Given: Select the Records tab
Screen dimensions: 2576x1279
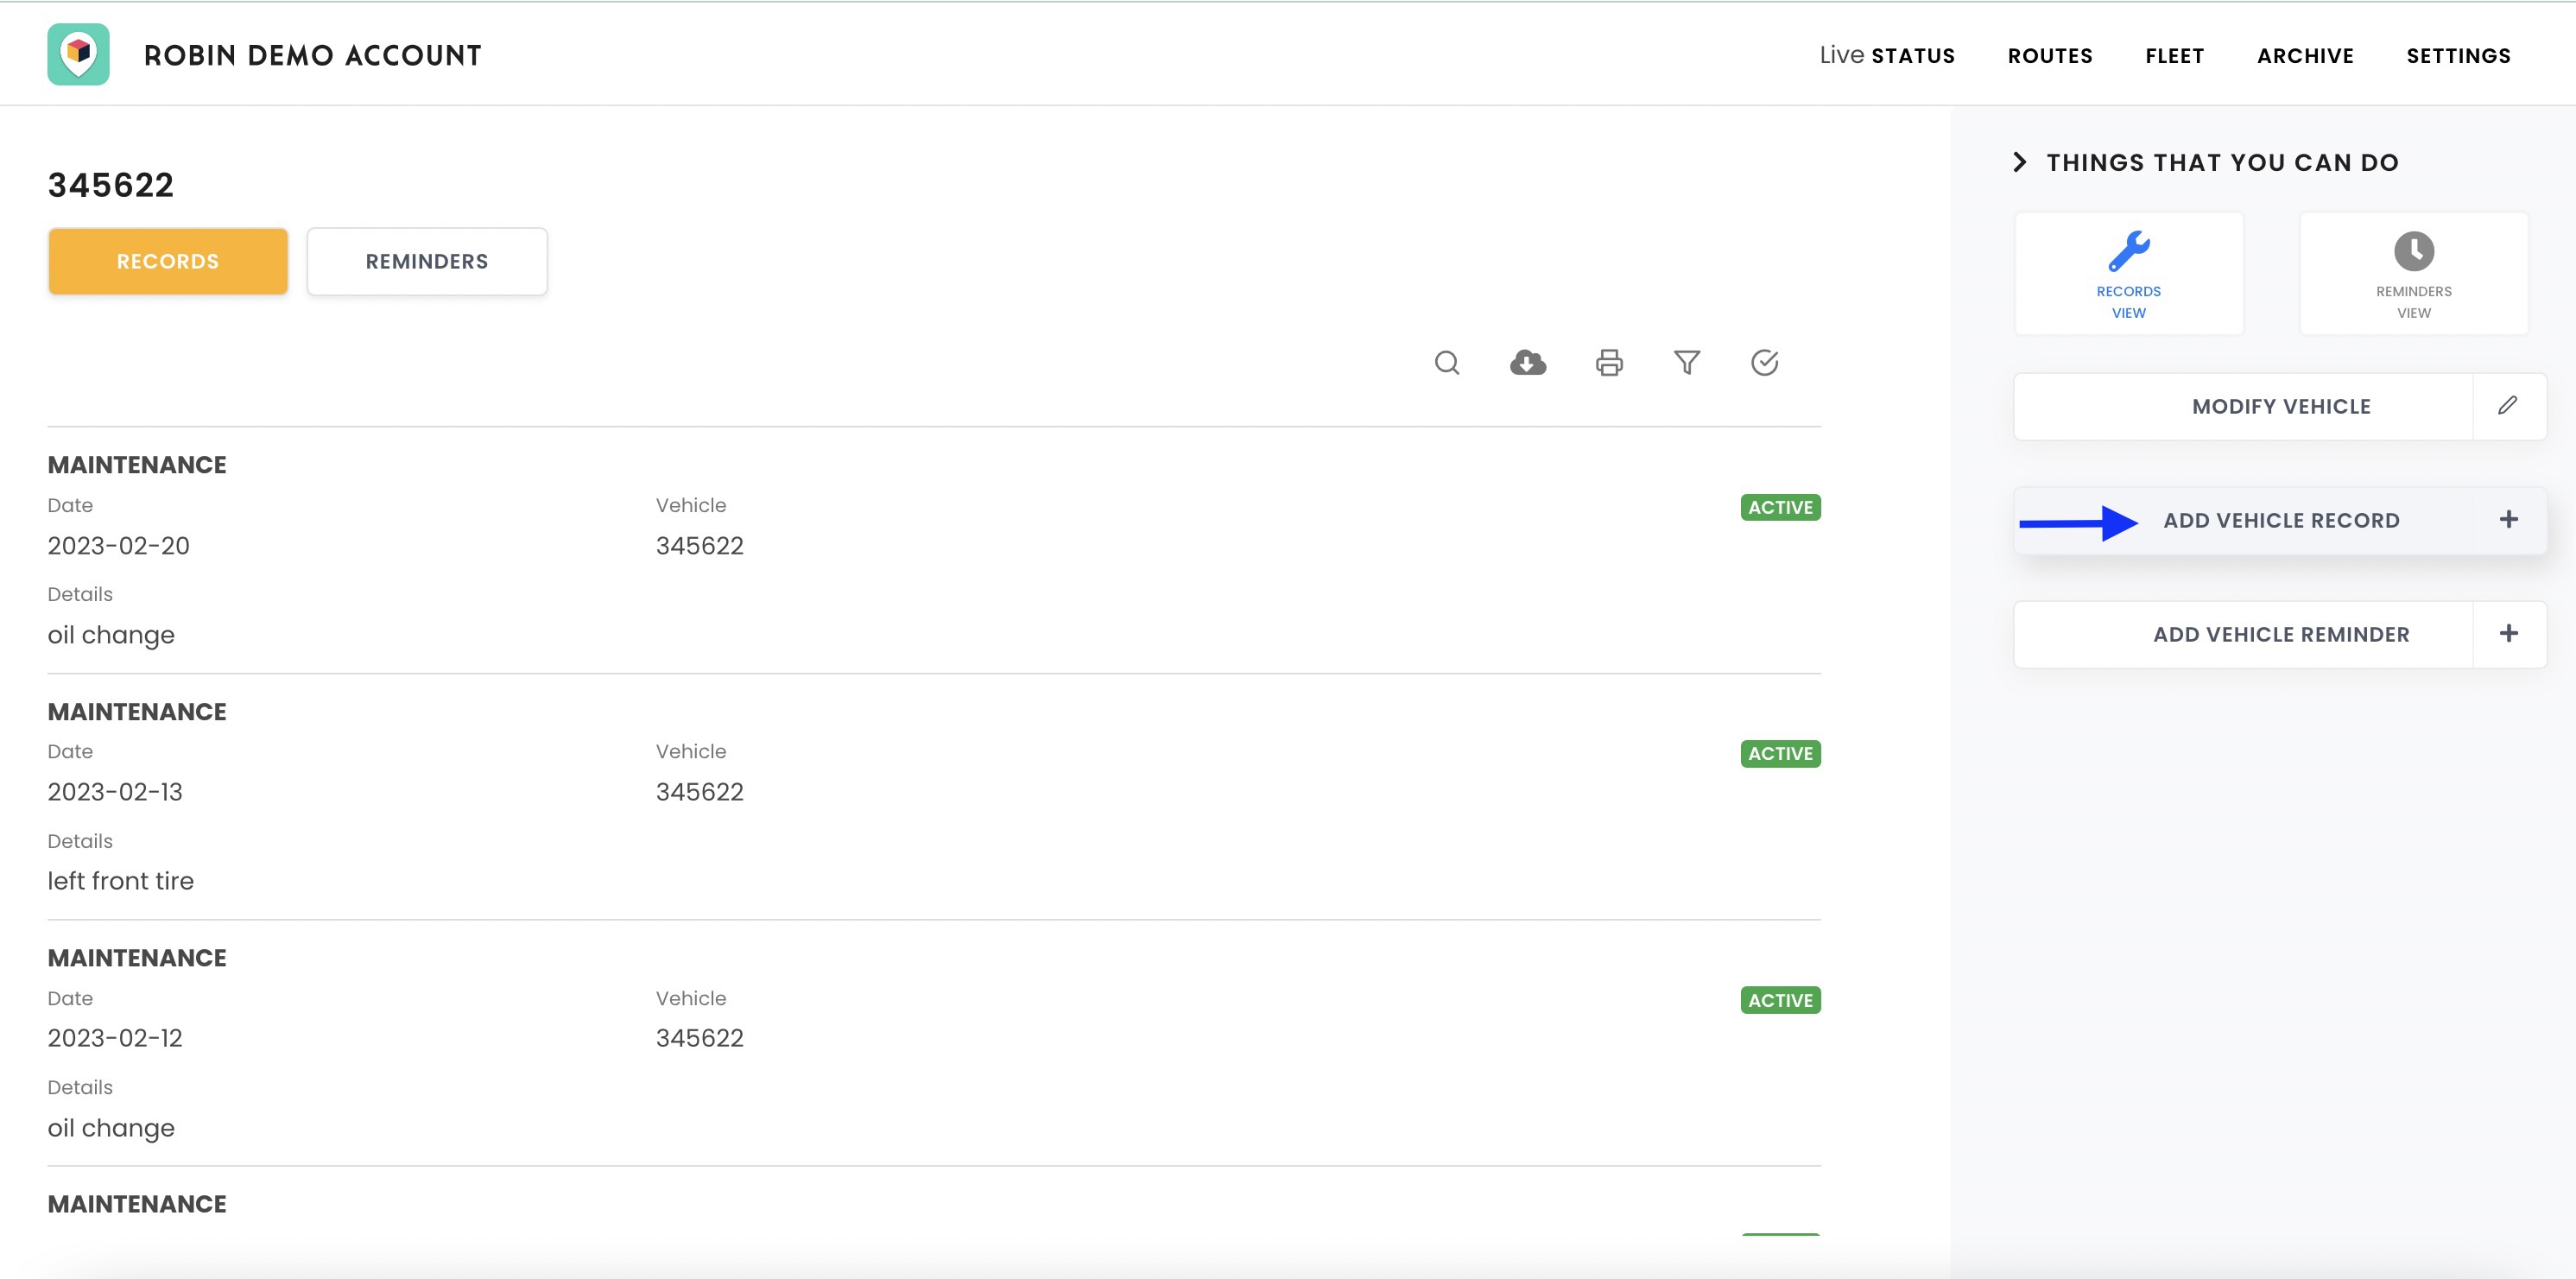Looking at the screenshot, I should (x=168, y=261).
